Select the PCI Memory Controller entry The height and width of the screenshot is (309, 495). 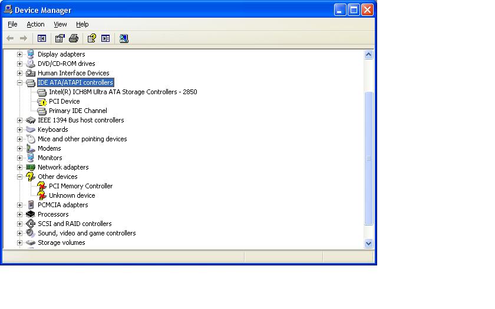[x=81, y=187]
